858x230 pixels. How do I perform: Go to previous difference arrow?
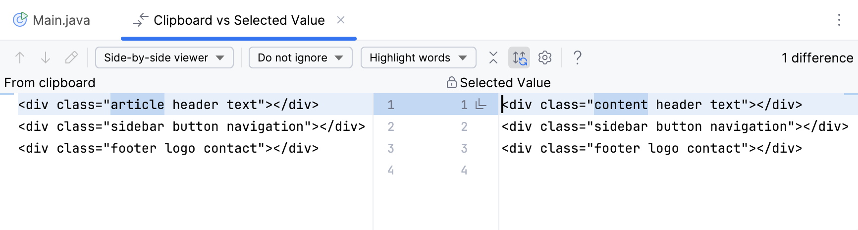pos(20,58)
